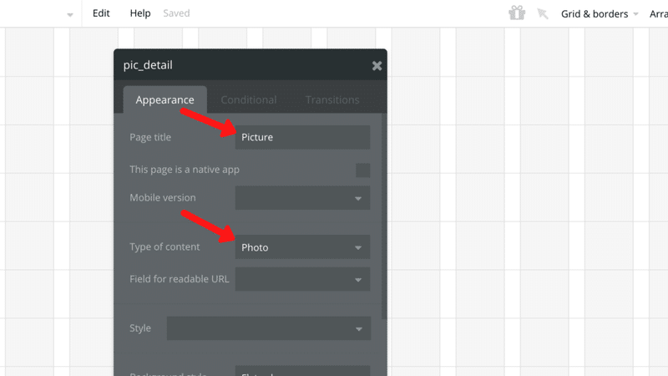Expand the Grid & borders dropdown
Viewport: 668px width, 376px height.
tap(600, 13)
